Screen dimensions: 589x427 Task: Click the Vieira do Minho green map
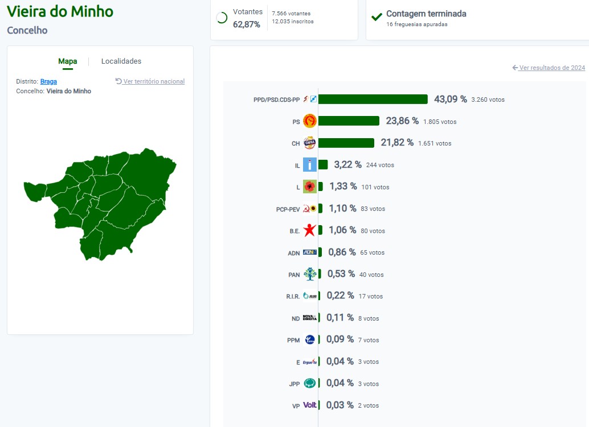coord(100,204)
